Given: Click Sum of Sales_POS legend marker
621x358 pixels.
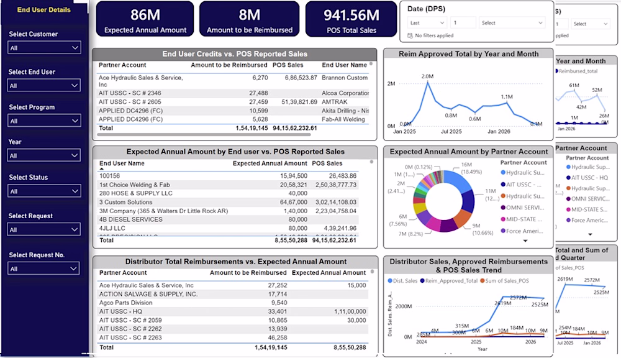Looking at the screenshot, I should pos(483,281).
